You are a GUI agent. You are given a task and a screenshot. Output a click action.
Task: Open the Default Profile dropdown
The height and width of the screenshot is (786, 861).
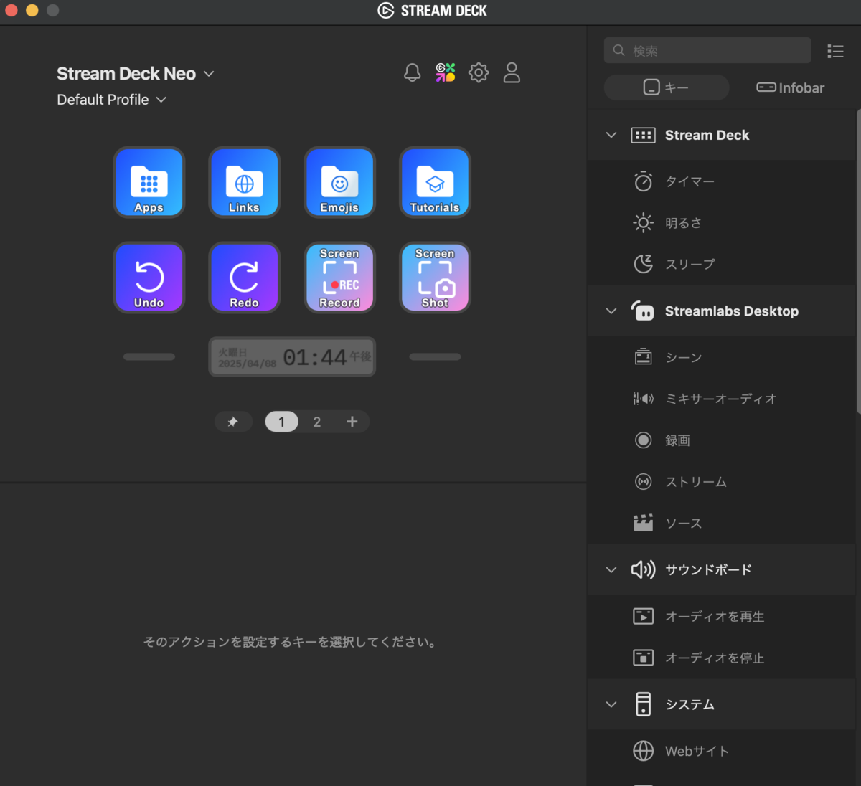pos(111,100)
